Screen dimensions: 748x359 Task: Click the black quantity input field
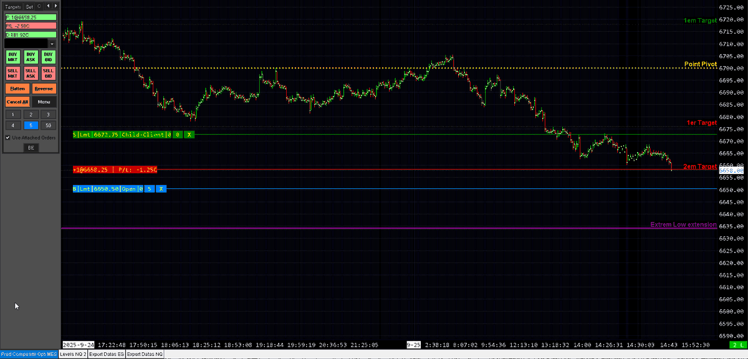click(27, 44)
